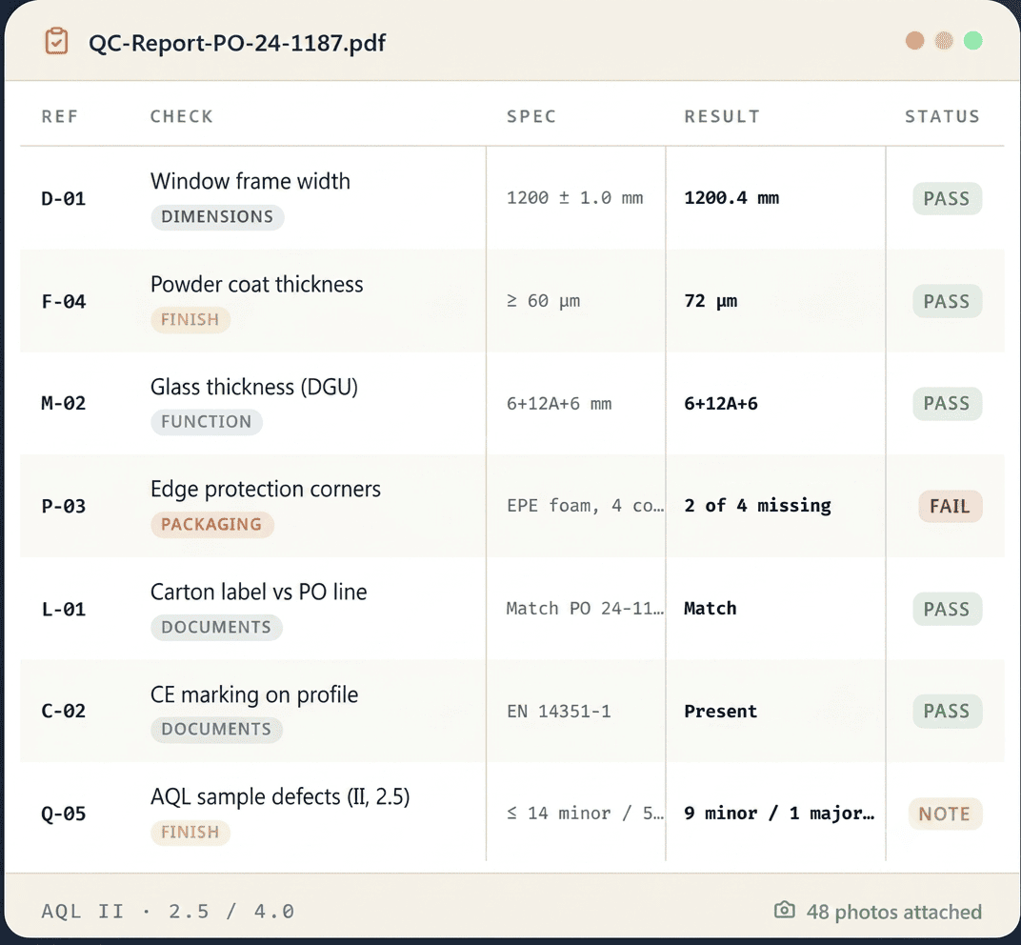This screenshot has width=1021, height=945.
Task: Click the PACKAGING category tag
Action: click(x=211, y=524)
